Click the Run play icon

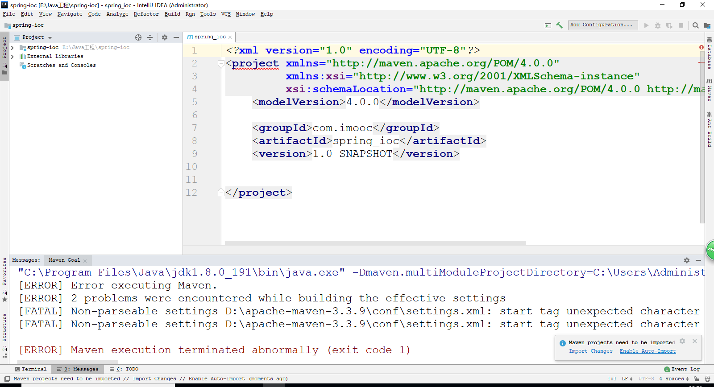(646, 25)
